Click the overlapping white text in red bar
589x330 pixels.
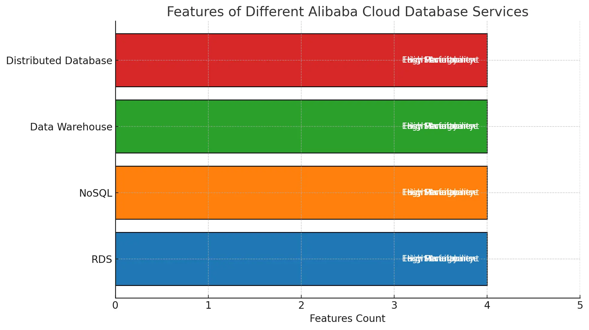coord(440,60)
